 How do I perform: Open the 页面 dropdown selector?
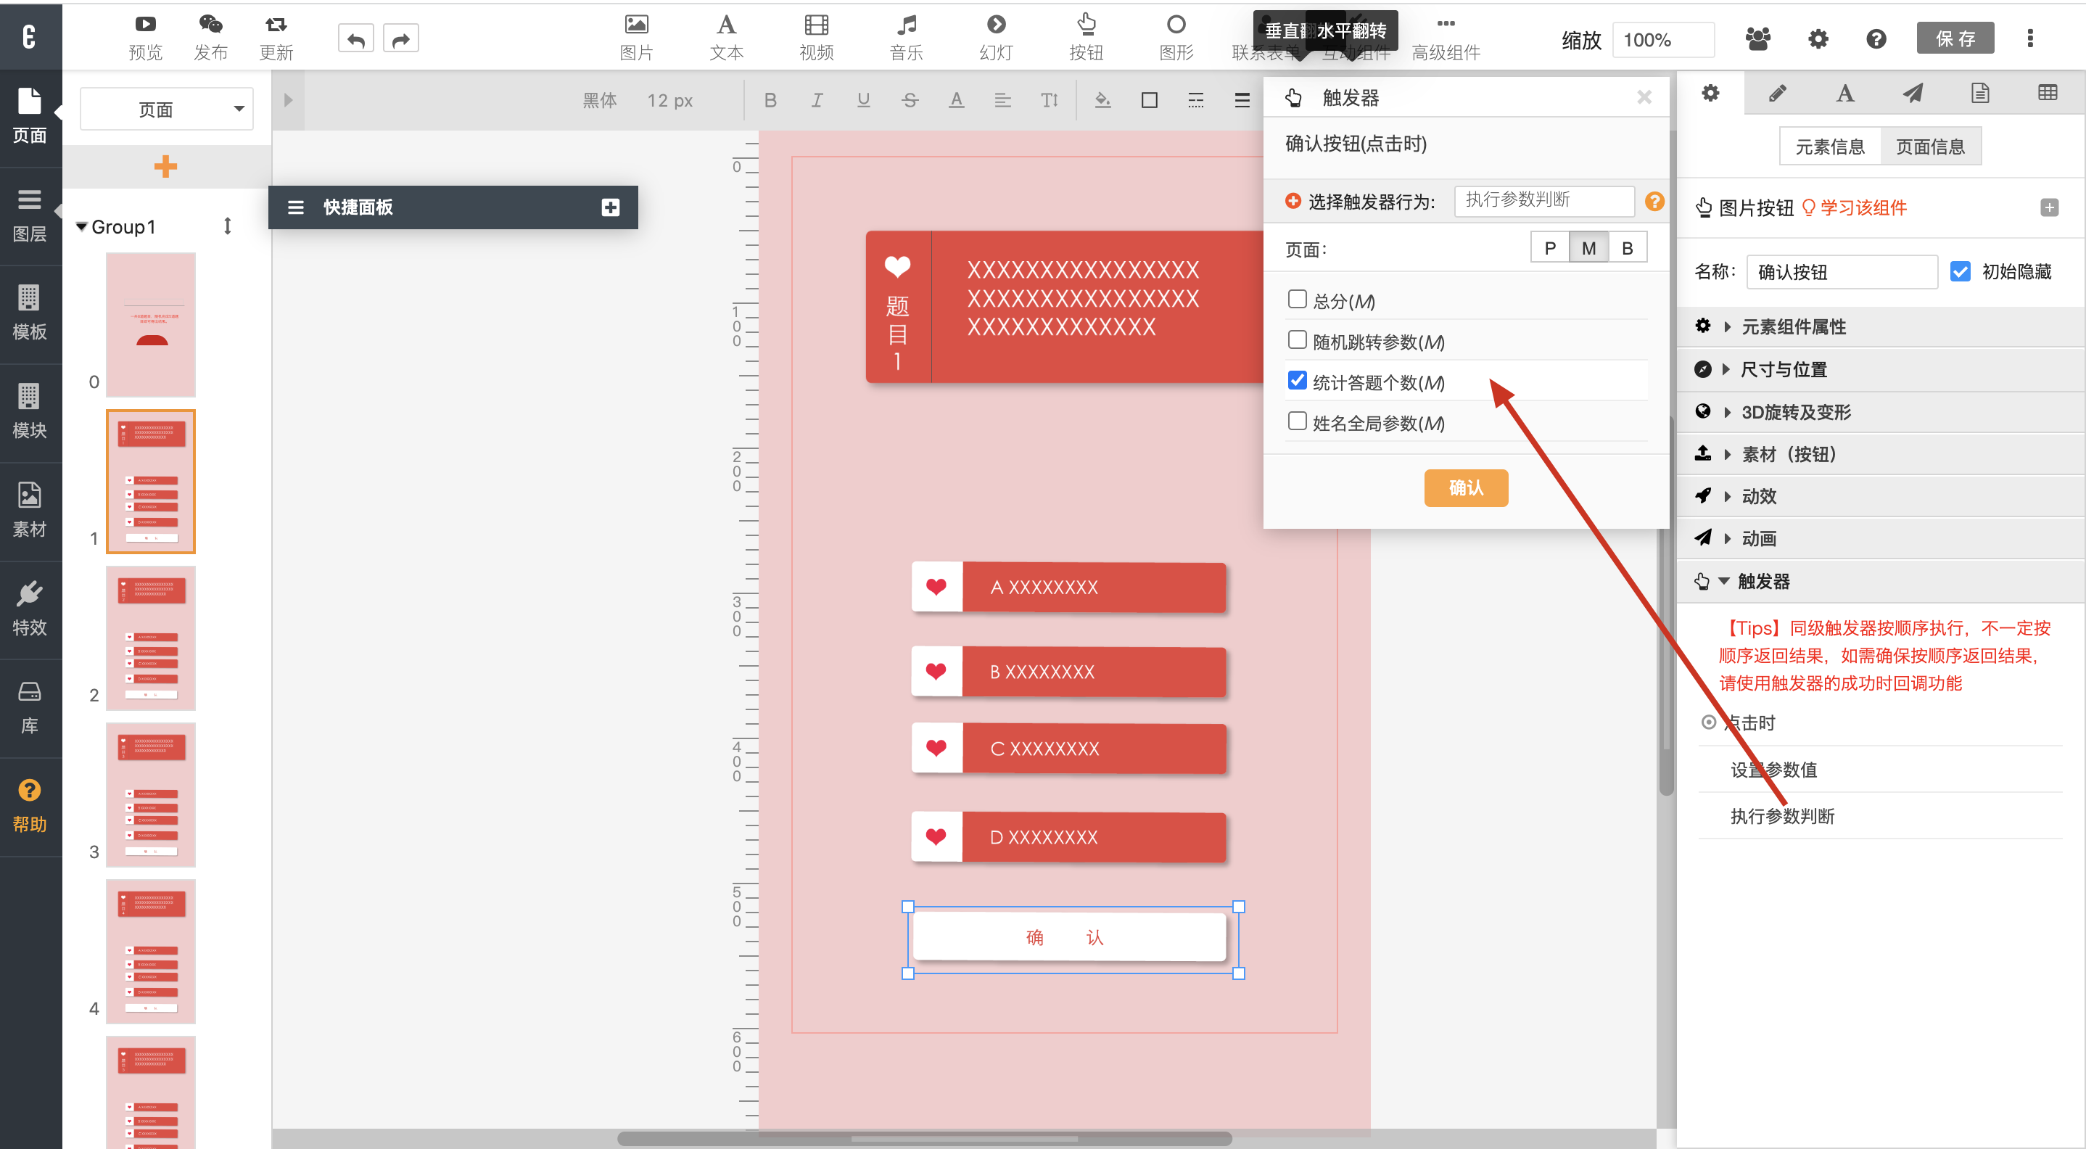click(167, 109)
